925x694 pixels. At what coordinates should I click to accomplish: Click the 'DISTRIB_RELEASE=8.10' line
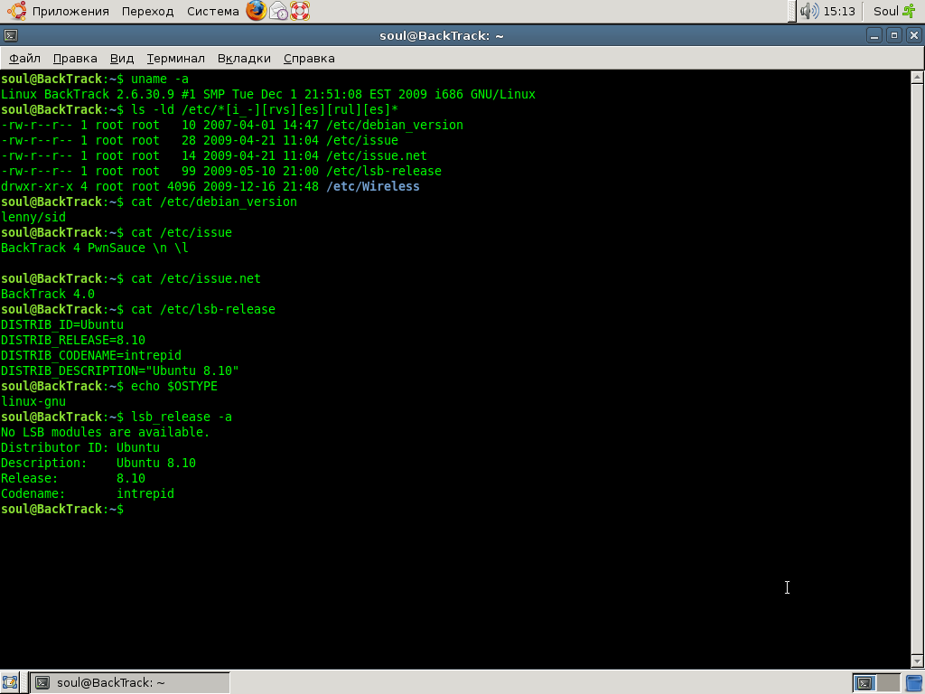[x=73, y=340]
